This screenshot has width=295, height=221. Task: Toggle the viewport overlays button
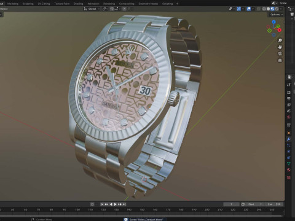coord(249,9)
